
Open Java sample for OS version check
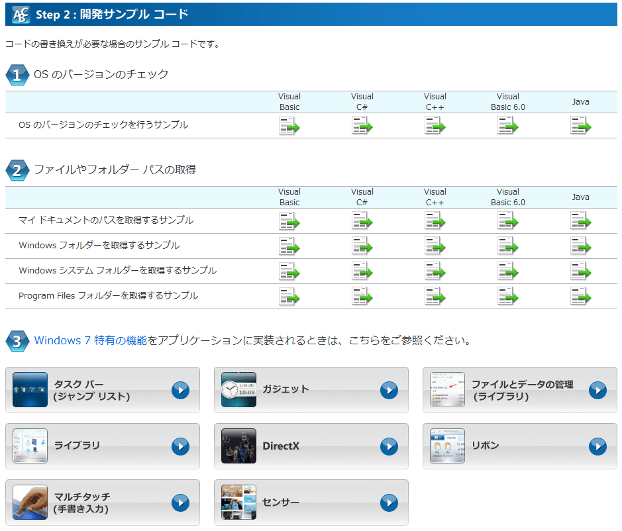580,125
